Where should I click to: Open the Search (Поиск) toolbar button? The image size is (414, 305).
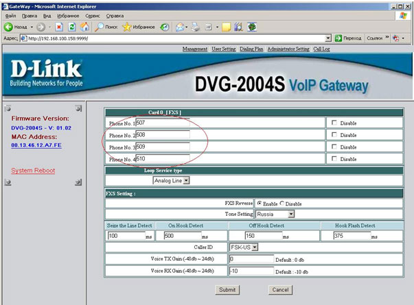coord(106,27)
